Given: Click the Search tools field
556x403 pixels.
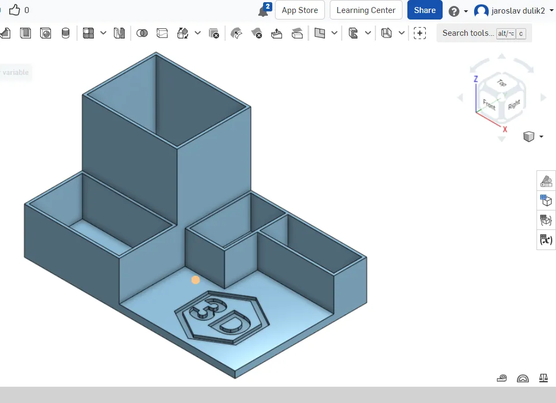Looking at the screenshot, I should click(x=468, y=33).
